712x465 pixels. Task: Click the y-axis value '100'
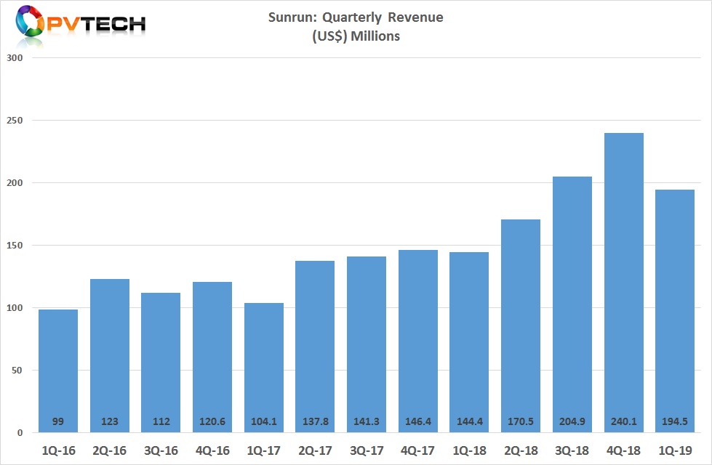15,308
